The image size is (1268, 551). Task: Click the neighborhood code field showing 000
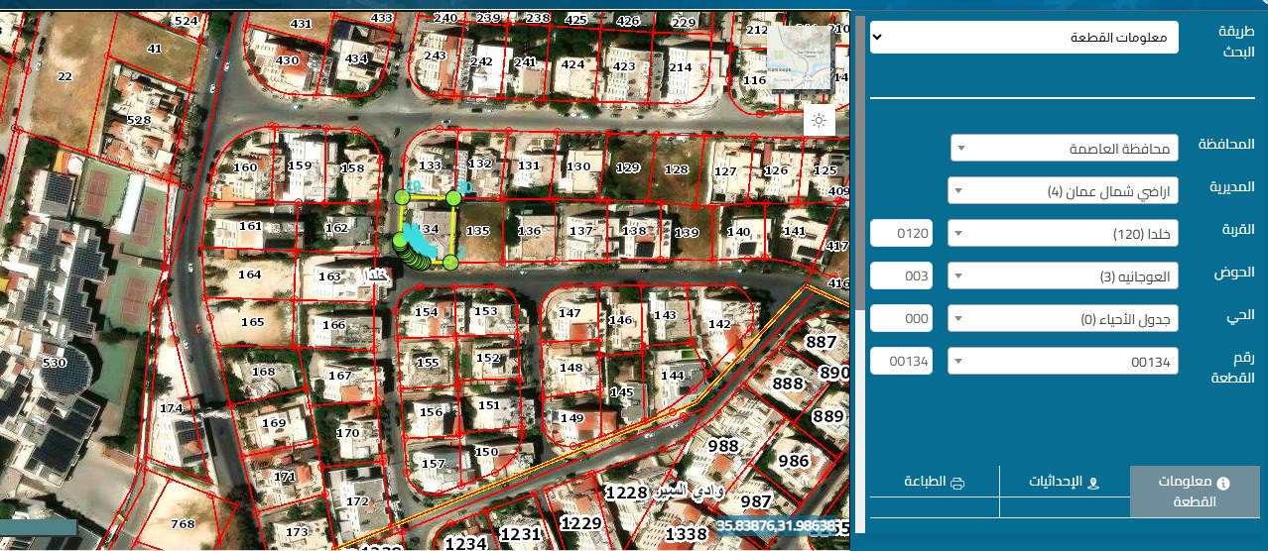pos(901,318)
